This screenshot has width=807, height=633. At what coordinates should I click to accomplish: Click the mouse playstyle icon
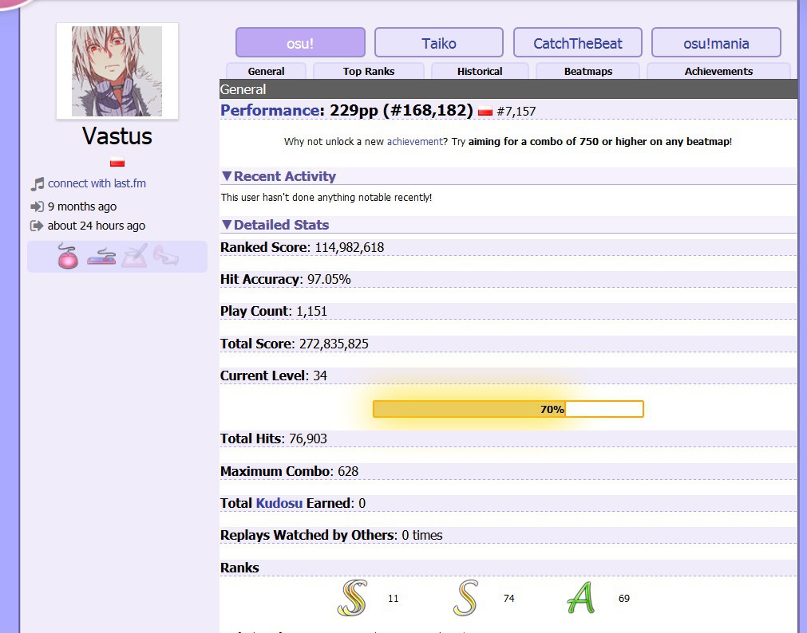tap(68, 256)
